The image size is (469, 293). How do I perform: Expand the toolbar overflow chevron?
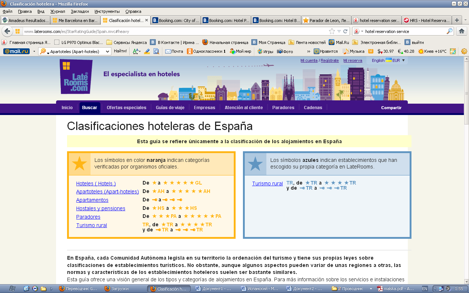pos(309,52)
